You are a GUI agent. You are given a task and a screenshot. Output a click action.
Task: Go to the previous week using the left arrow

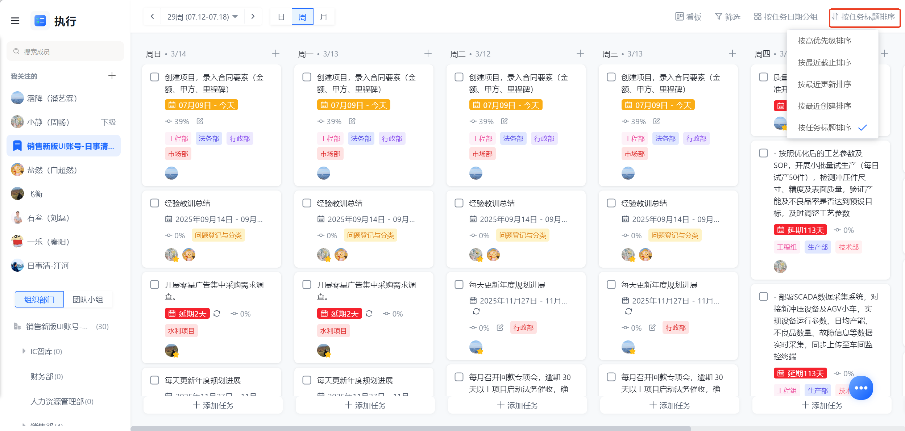coord(153,16)
